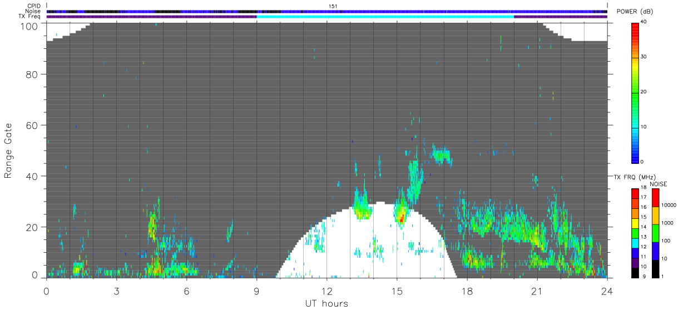The width and height of the screenshot is (683, 315).
Task: Pick the blue swatch in NOISE legend
Action: pos(655,251)
